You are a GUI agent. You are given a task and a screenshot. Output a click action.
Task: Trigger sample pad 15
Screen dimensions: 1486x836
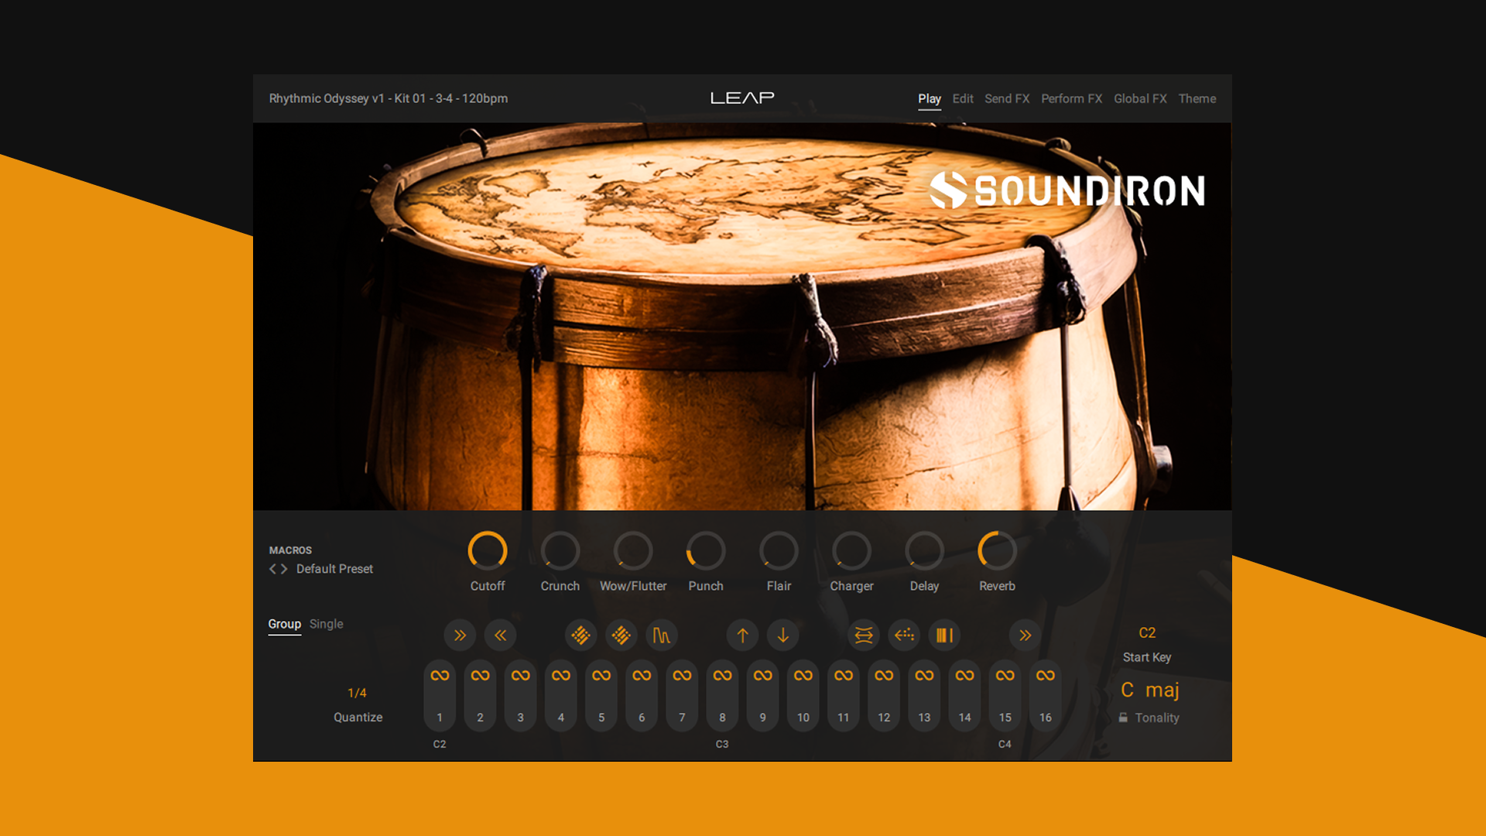coord(1005,697)
